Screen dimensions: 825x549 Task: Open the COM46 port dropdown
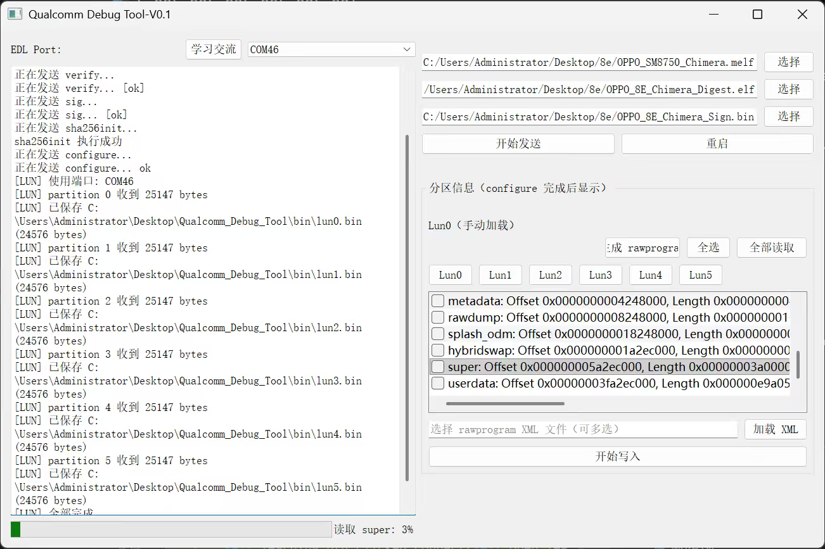pos(331,49)
